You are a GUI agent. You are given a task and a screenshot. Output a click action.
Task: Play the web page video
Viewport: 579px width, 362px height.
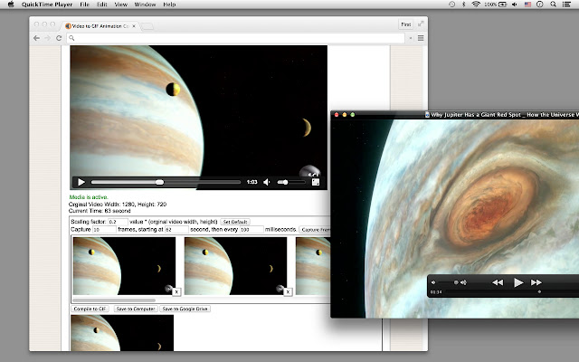[81, 182]
